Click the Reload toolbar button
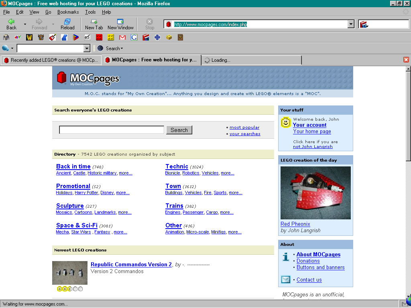 [x=67, y=24]
